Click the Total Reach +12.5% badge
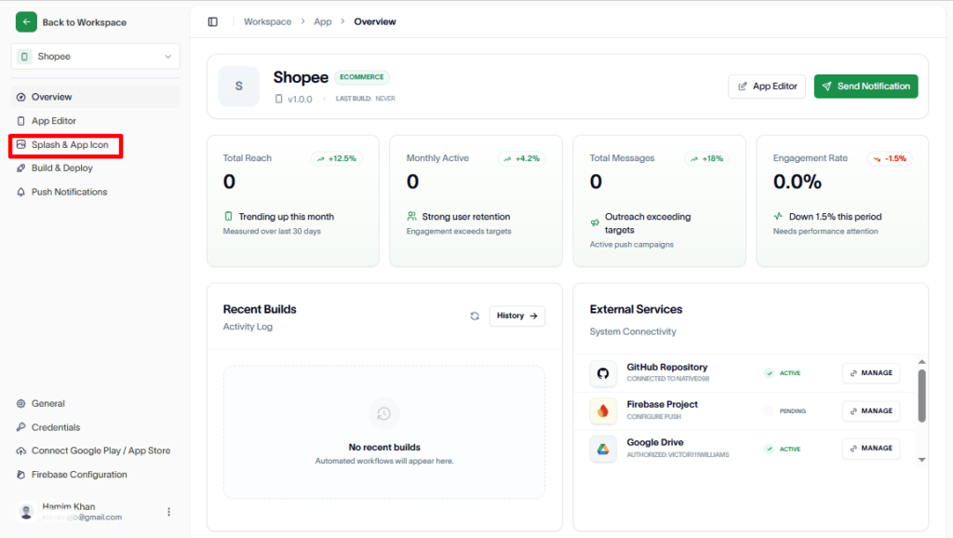The height and width of the screenshot is (538, 953). 337,158
